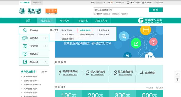Screen dimensions: 181x97
Task: Click the State Grid logo
Action: pos(30,11)
